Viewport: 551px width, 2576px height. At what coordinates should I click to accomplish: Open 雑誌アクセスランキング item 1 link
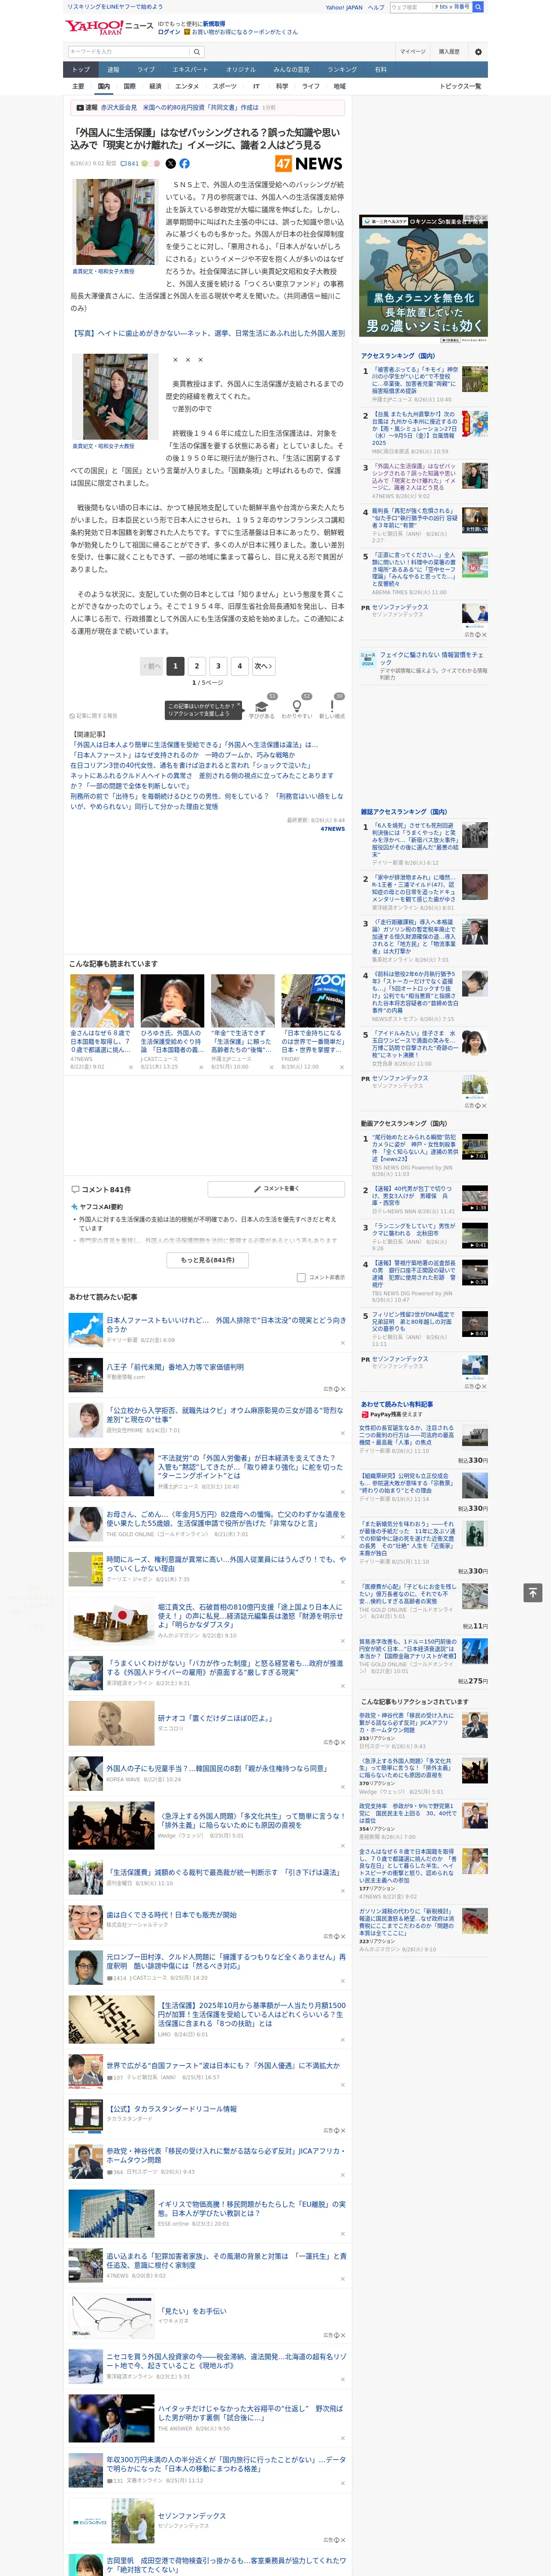pyautogui.click(x=416, y=840)
